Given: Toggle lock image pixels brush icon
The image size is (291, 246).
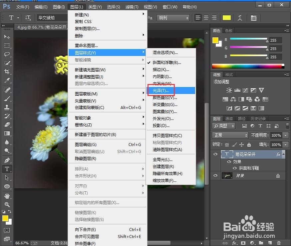Looking at the screenshot, I should [234, 145].
